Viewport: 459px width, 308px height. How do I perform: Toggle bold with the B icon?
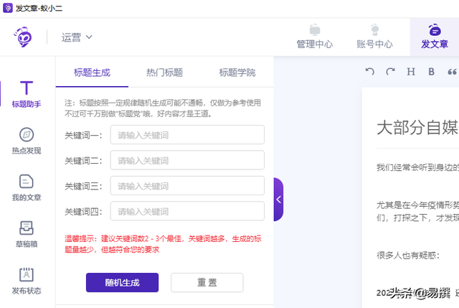(x=431, y=72)
